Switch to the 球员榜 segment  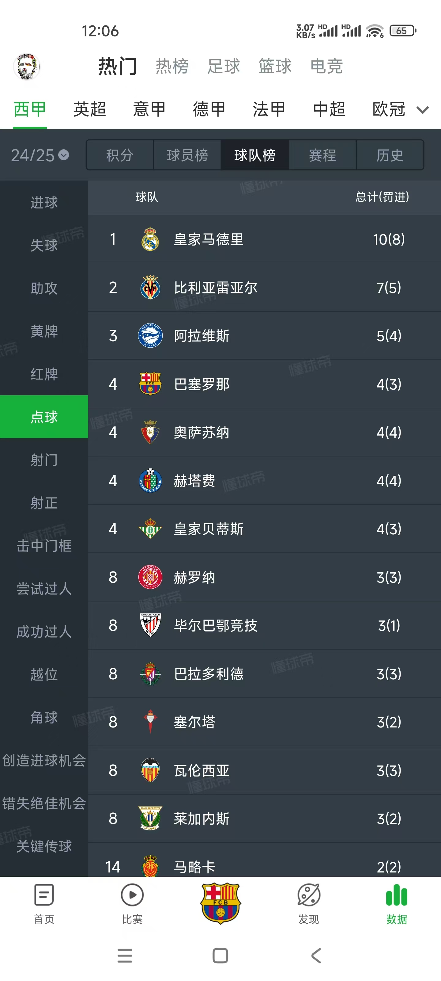pyautogui.click(x=187, y=155)
